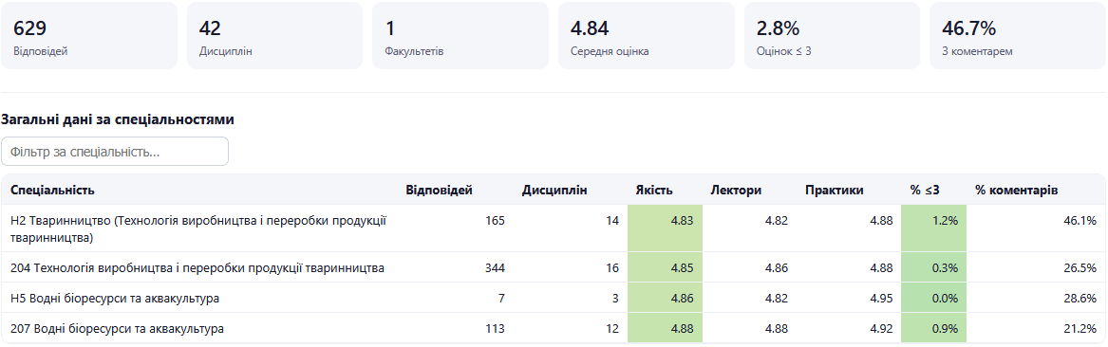Sort by the Якість column header
1108x347 pixels.
click(654, 190)
